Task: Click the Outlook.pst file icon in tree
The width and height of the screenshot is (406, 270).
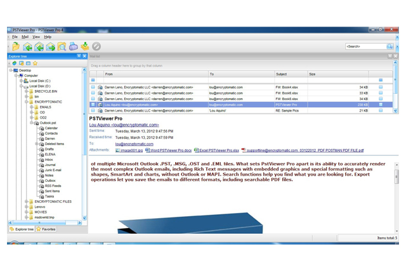Action: (x=37, y=123)
